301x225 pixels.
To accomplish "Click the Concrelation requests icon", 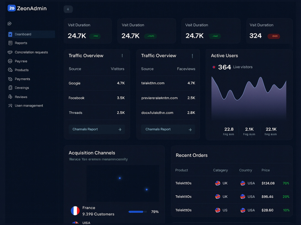I will pos(10,52).
